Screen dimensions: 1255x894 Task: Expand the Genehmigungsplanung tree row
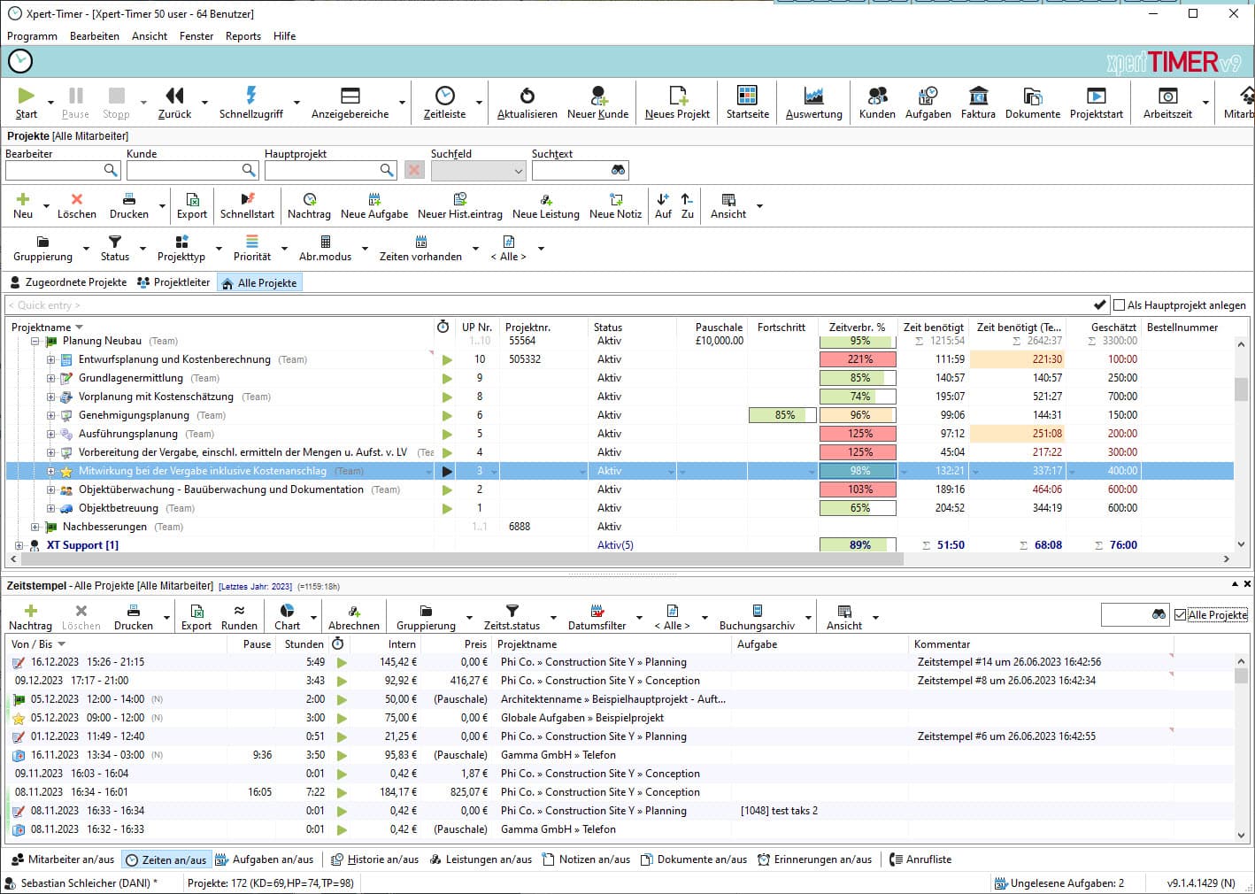click(50, 415)
